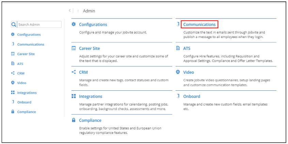Focus the Search Admin input field
The height and width of the screenshot is (144, 288).
39,24
